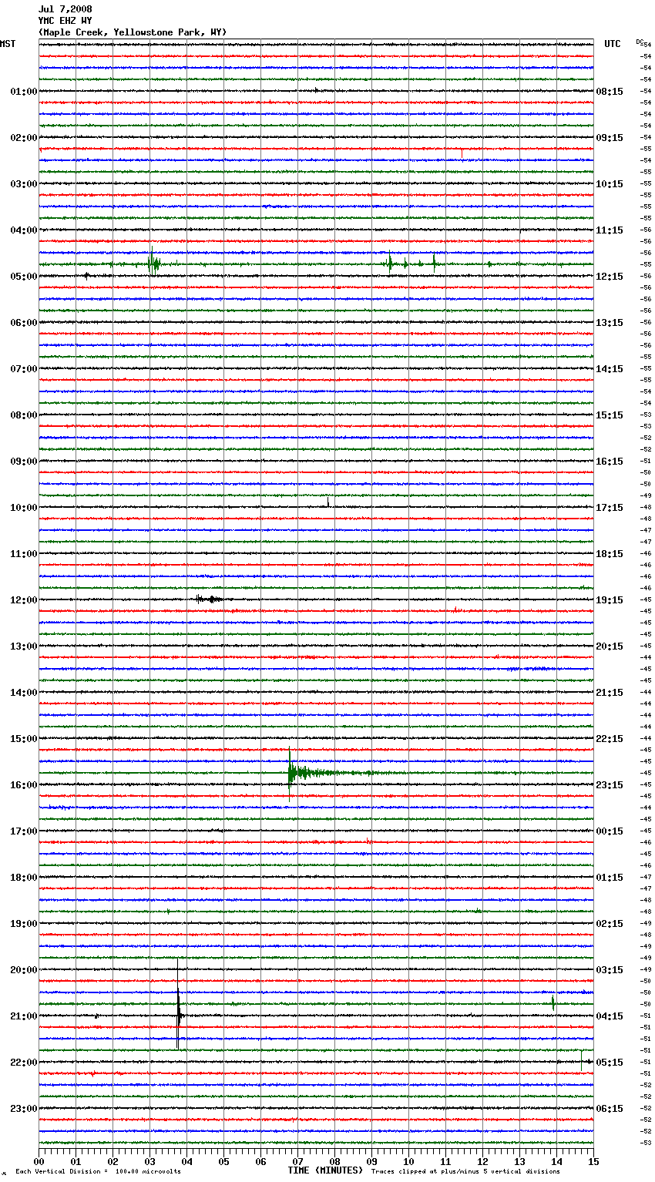
Task: Select the '02:00' MST hour label
Action: click(x=24, y=138)
